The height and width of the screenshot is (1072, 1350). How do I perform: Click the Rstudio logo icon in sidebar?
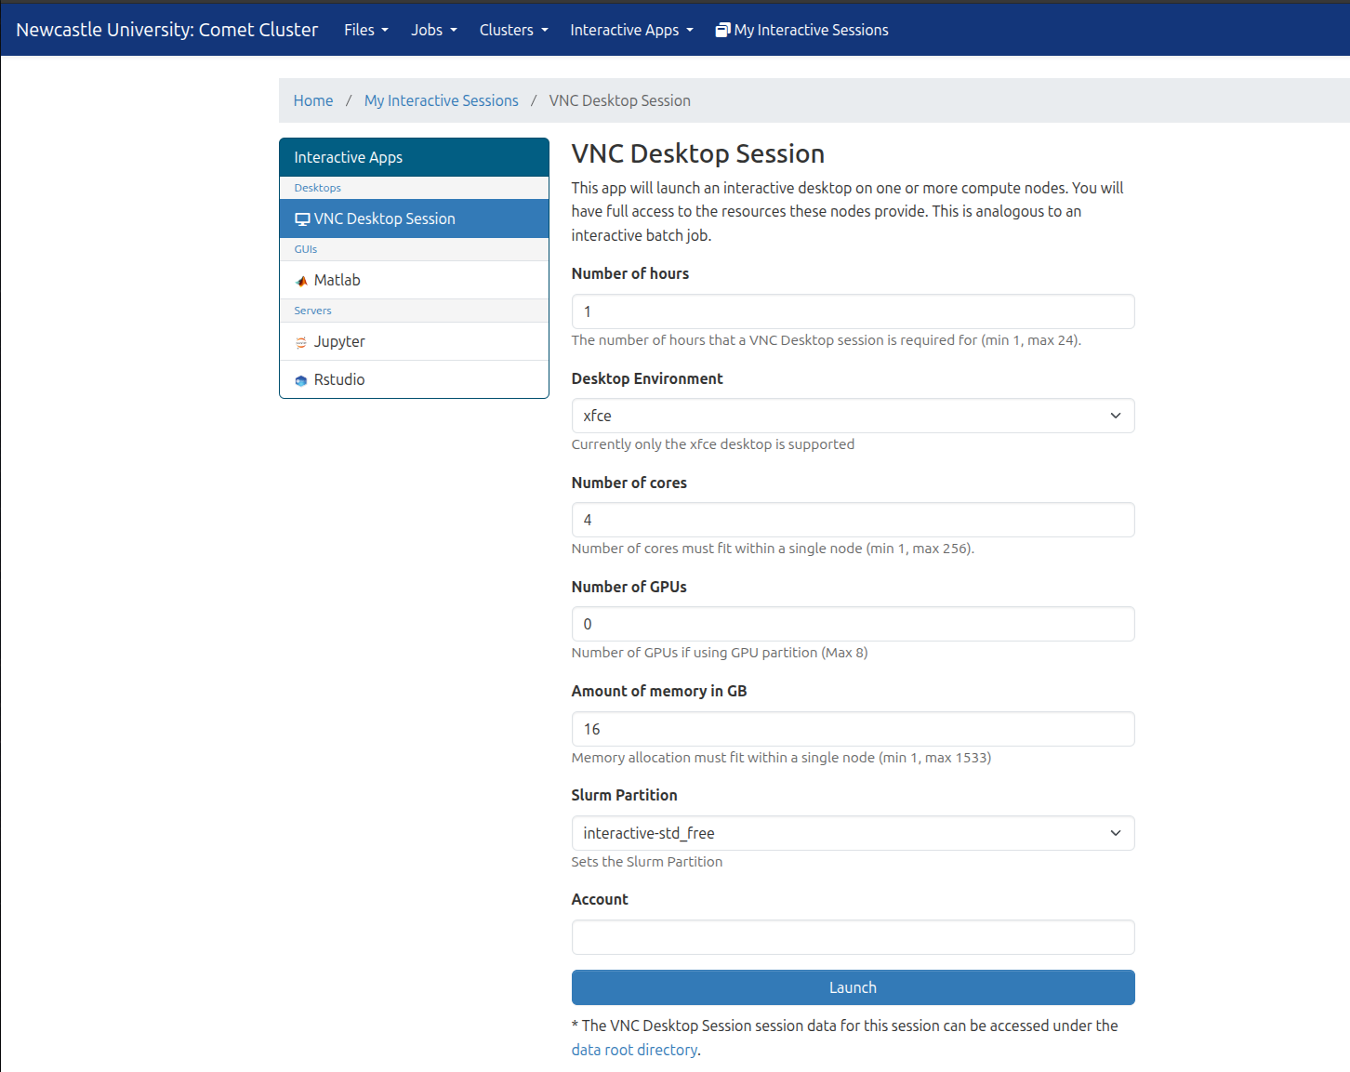tap(301, 380)
